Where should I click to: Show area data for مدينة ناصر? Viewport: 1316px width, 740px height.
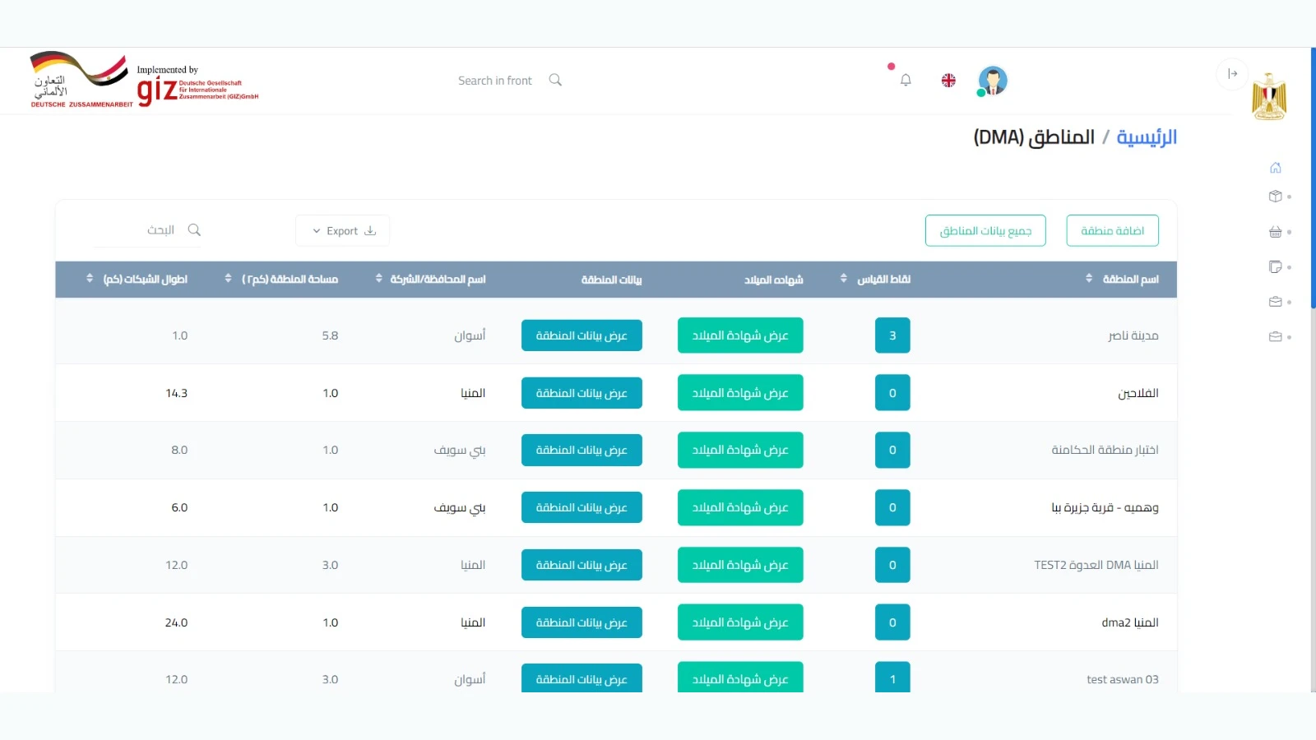[x=582, y=335]
